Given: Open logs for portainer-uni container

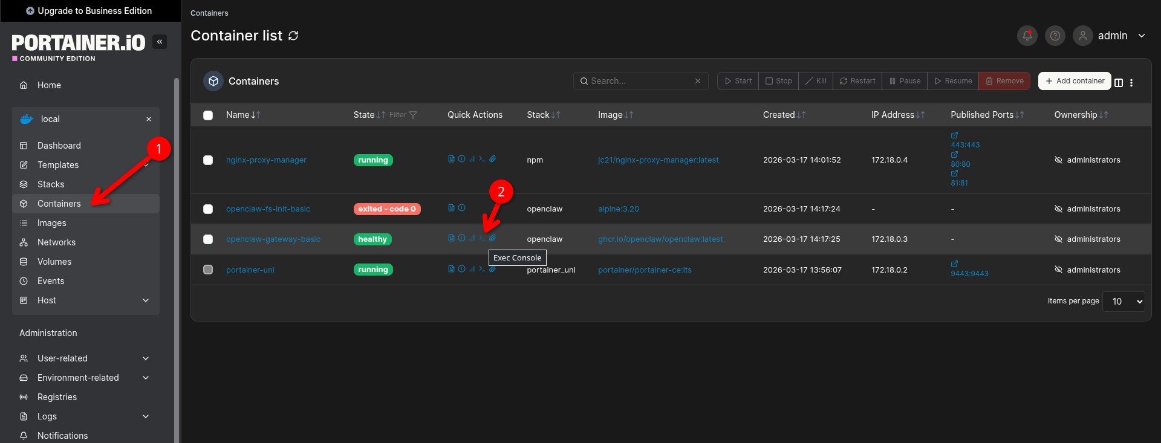Looking at the screenshot, I should pos(451,269).
